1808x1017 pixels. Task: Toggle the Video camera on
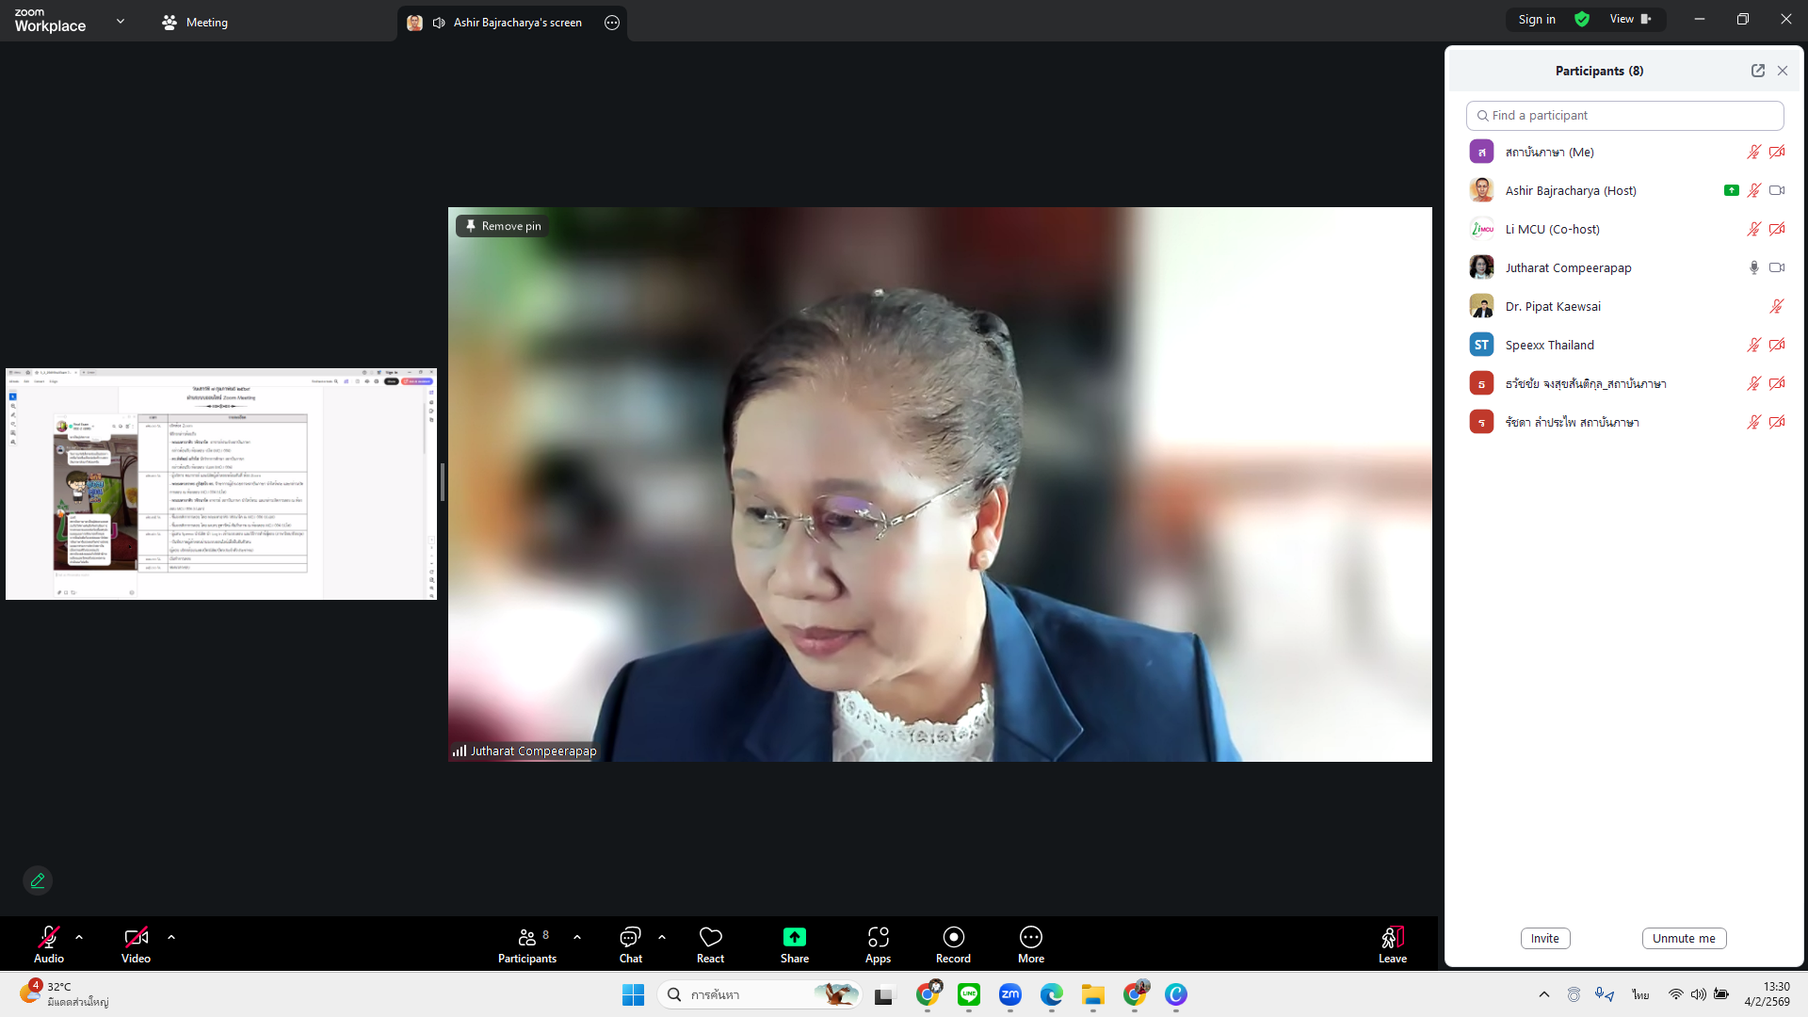click(136, 937)
